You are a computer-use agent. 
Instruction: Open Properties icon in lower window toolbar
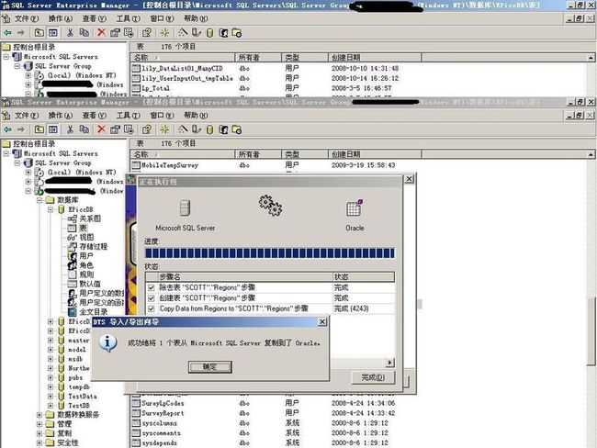[x=115, y=129]
